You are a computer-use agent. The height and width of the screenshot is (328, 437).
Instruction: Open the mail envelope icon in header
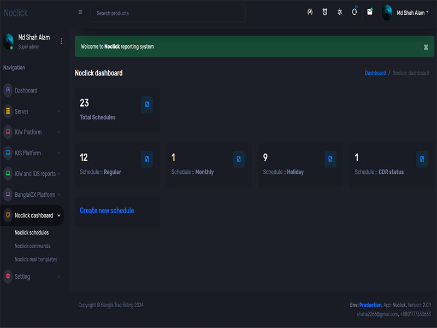(370, 11)
